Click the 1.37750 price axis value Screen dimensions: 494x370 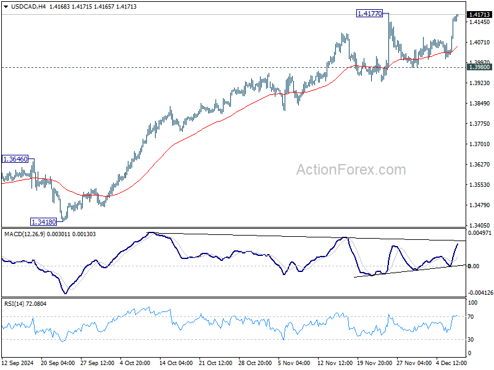coord(480,124)
